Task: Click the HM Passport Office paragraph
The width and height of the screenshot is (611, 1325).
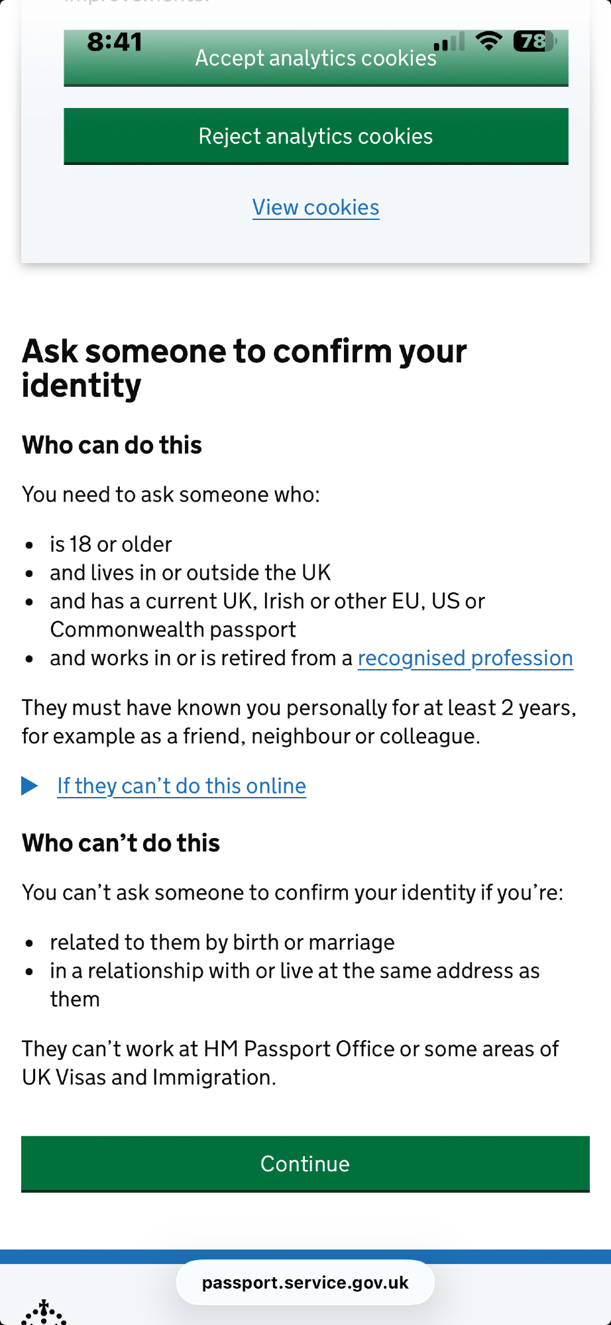Action: pos(290,1063)
